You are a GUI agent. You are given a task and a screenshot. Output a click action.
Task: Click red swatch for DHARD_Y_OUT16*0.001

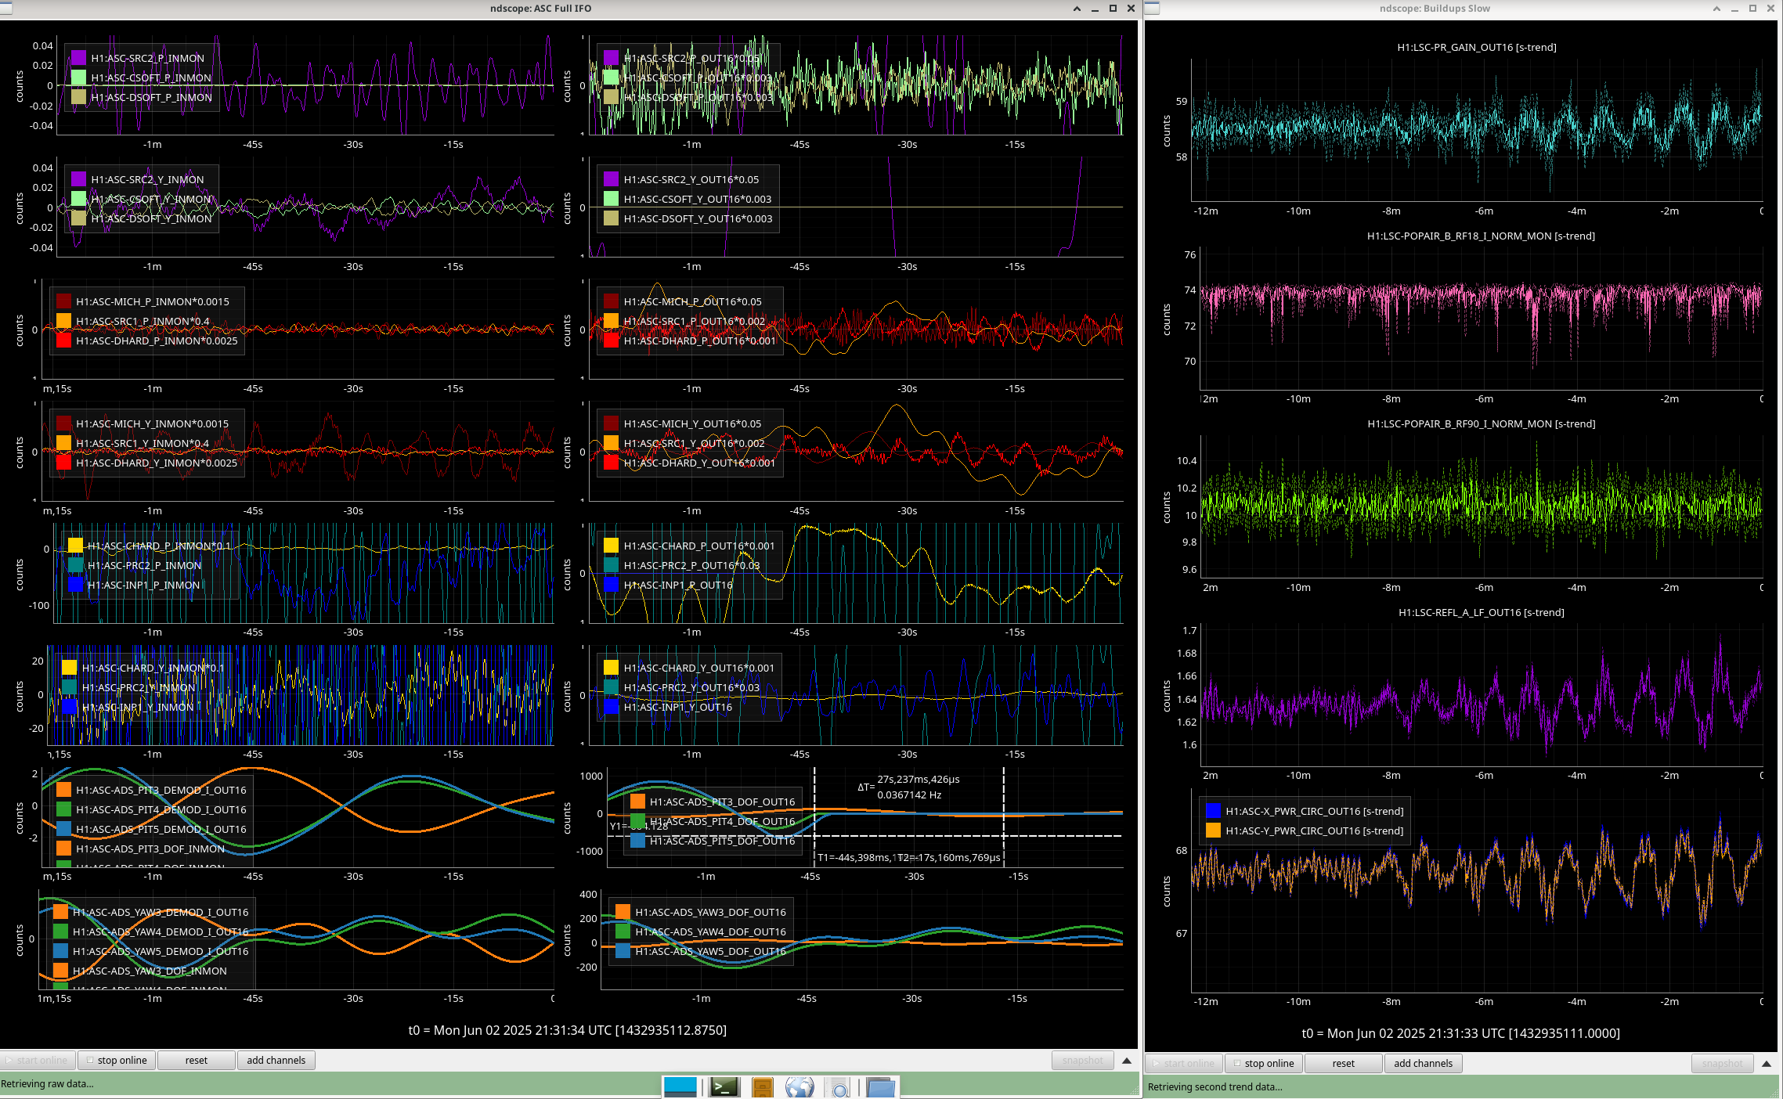coord(612,463)
